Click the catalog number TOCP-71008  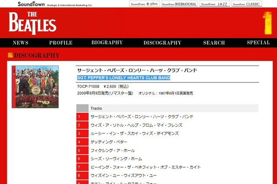(88, 86)
